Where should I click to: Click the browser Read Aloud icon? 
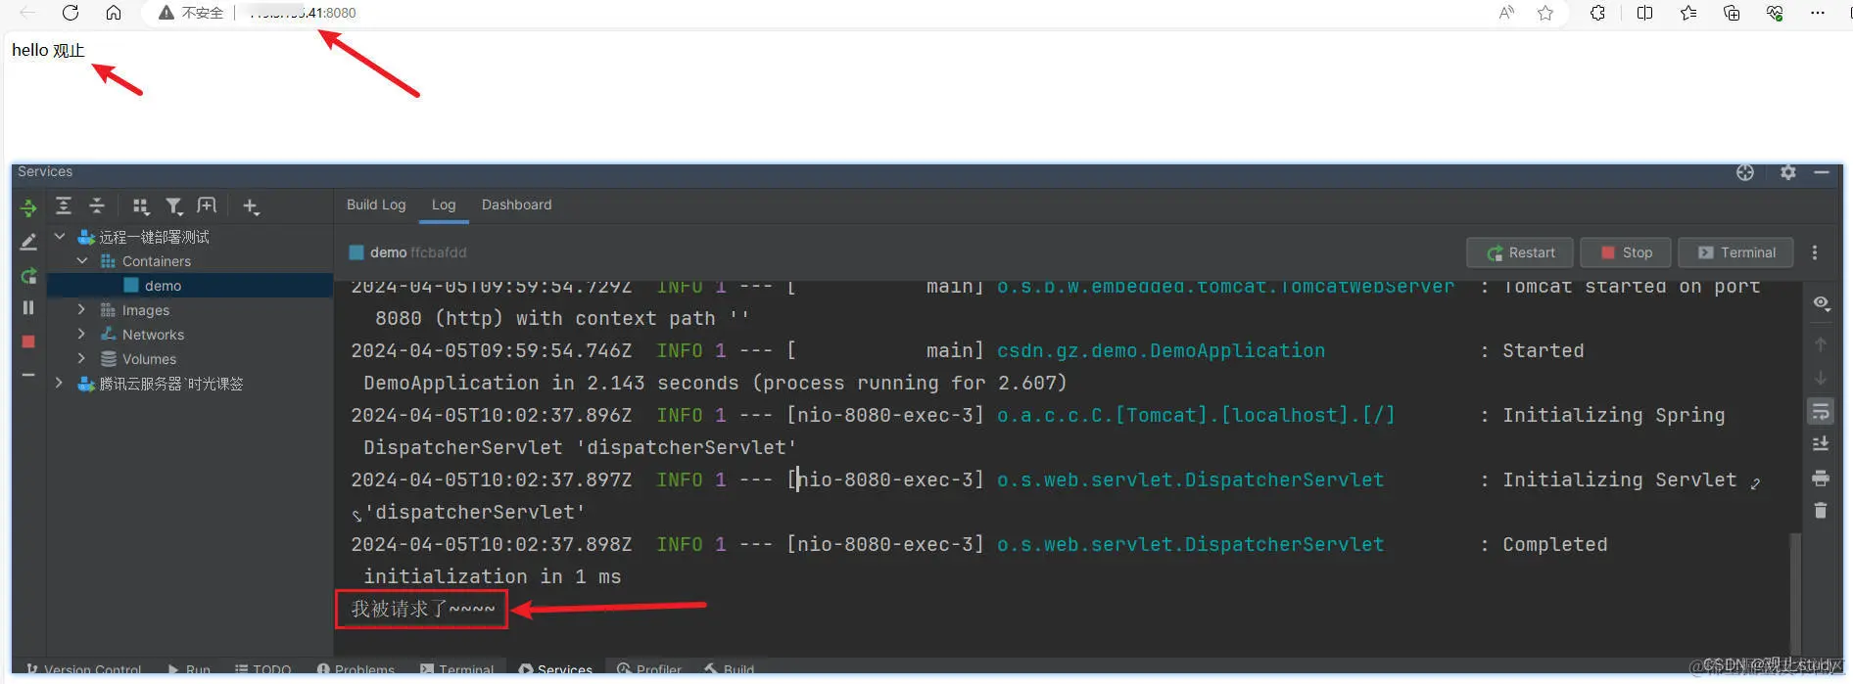pyautogui.click(x=1506, y=13)
